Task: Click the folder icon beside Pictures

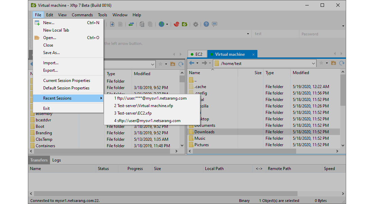Action: click(x=191, y=145)
